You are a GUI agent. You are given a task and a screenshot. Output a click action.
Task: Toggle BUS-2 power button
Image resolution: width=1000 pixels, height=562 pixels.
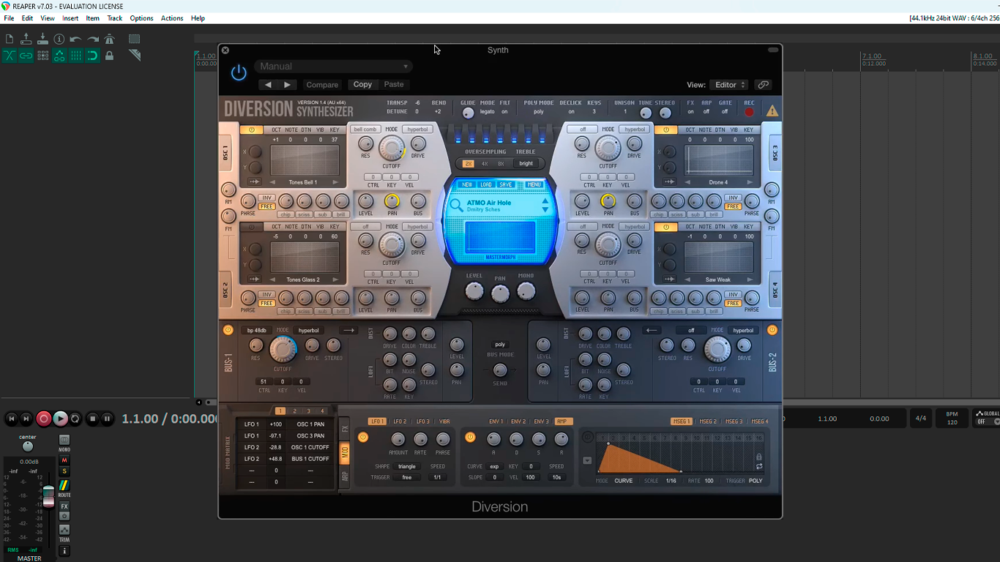click(772, 330)
